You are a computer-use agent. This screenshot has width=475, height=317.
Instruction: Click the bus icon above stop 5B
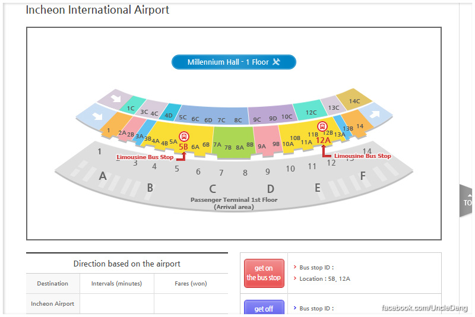(x=183, y=136)
